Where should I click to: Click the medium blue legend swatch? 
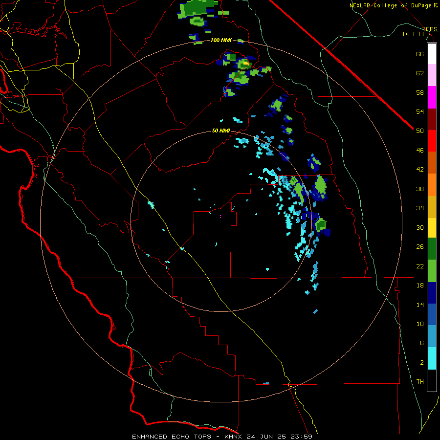tap(432, 314)
